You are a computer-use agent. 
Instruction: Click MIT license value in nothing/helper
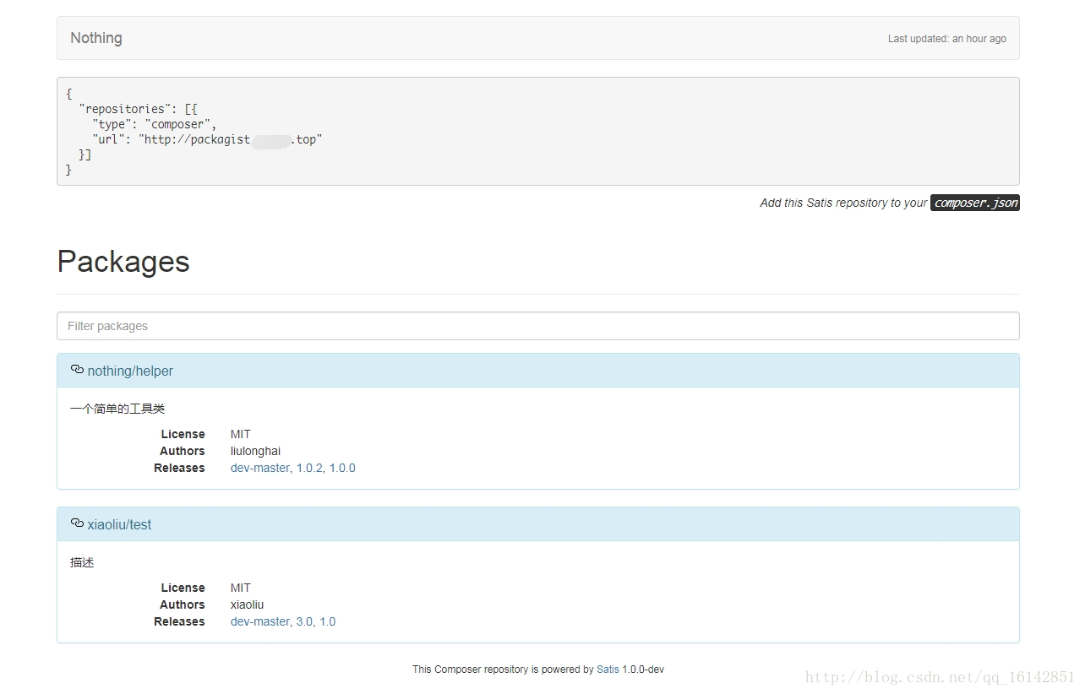(241, 434)
